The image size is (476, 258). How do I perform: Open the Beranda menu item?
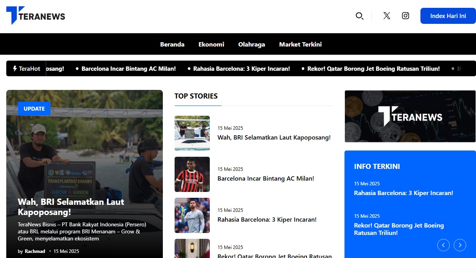[x=172, y=44]
